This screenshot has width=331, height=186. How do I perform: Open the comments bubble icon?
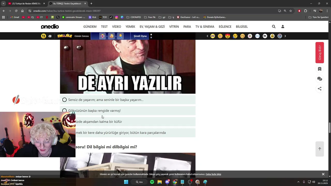point(320,79)
